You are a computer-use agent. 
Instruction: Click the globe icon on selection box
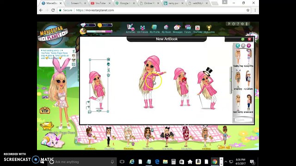pos(108,64)
